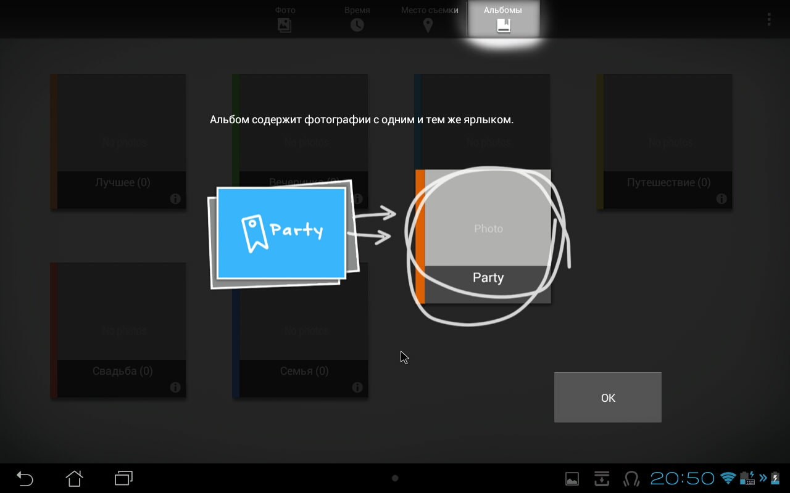Screen dimensions: 790x493
Task: Tap the Wi-Fi signal icon
Action: [729, 478]
